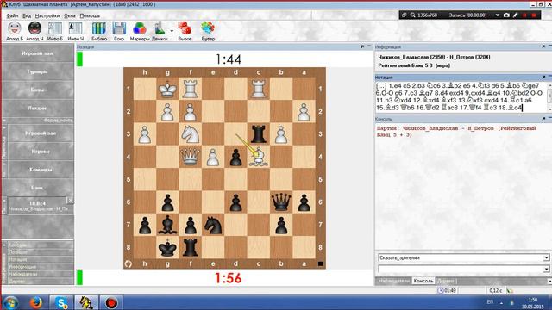Click the black square side-to-move indicator
552x310 pixels.
point(320,263)
